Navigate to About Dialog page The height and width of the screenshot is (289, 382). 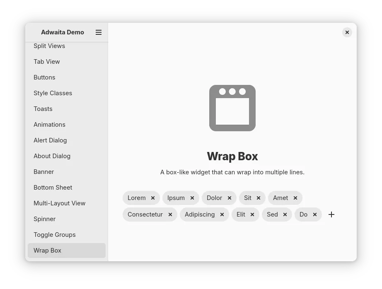click(52, 156)
